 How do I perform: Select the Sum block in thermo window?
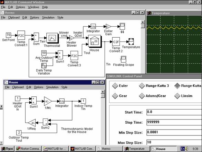click(36, 37)
